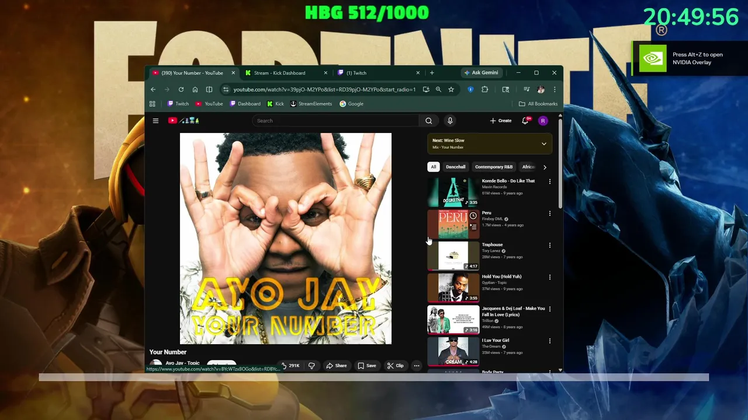The width and height of the screenshot is (748, 420).
Task: Open options for Peru video
Action: click(x=549, y=213)
